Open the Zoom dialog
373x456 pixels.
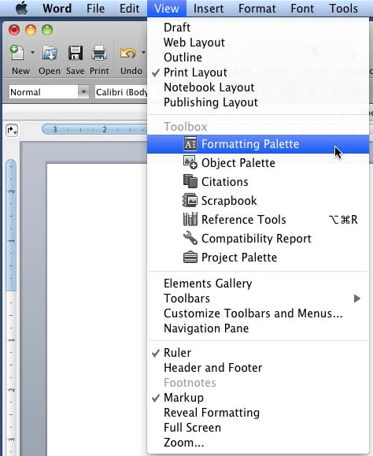click(258, 443)
